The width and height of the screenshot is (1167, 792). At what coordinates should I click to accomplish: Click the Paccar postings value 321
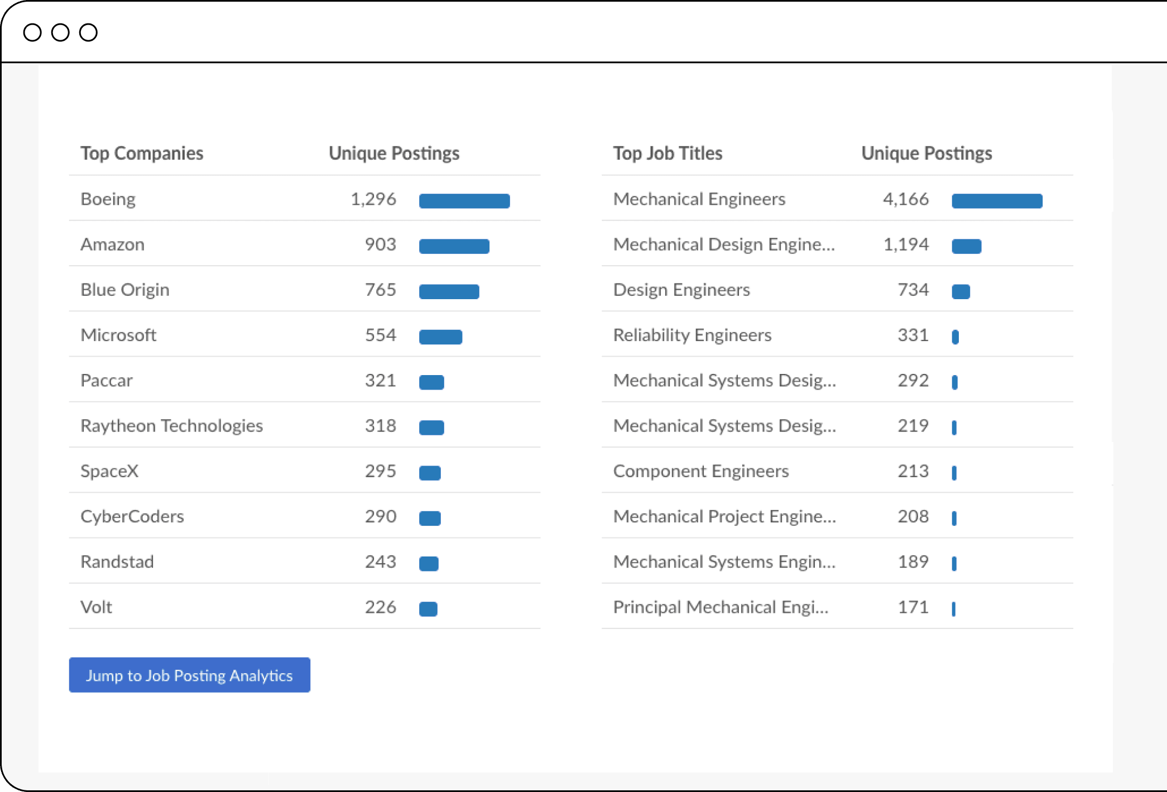click(381, 380)
